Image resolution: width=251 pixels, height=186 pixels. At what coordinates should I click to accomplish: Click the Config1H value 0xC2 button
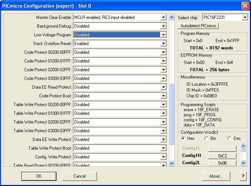(x=222, y=155)
